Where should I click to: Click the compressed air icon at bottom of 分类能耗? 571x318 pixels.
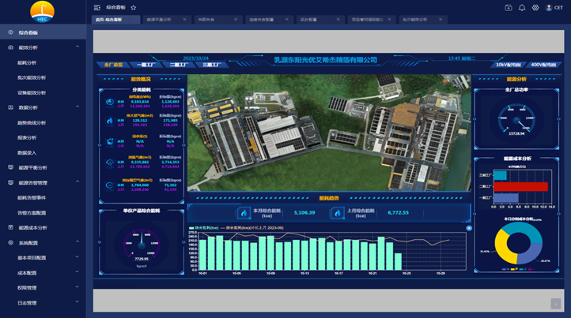tap(110, 185)
